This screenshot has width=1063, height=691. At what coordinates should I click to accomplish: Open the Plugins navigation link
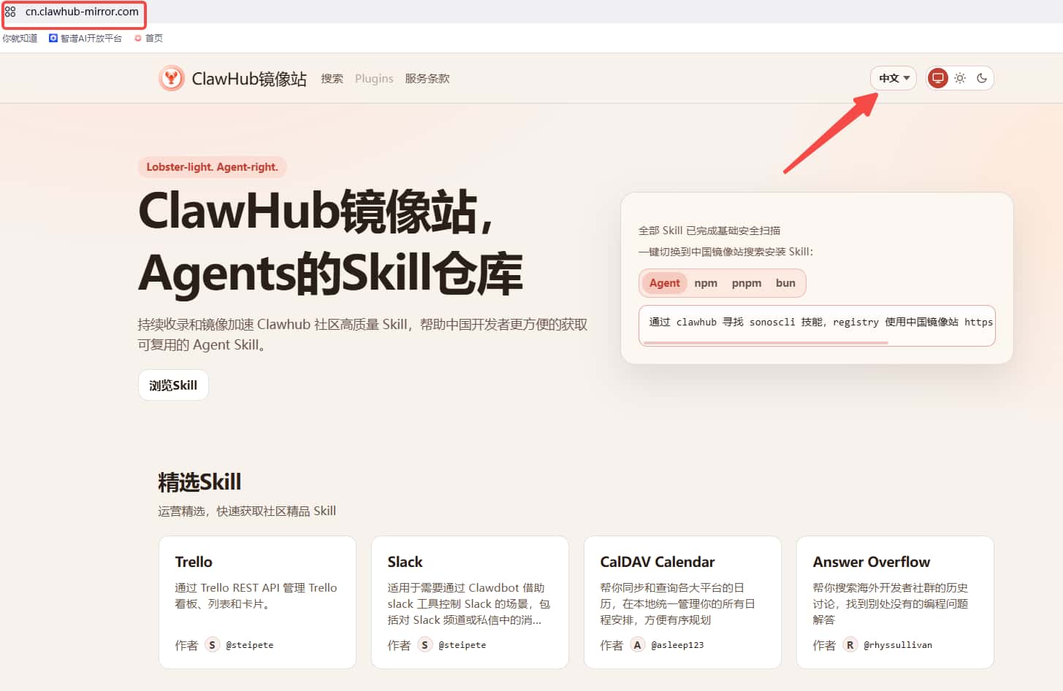(374, 78)
